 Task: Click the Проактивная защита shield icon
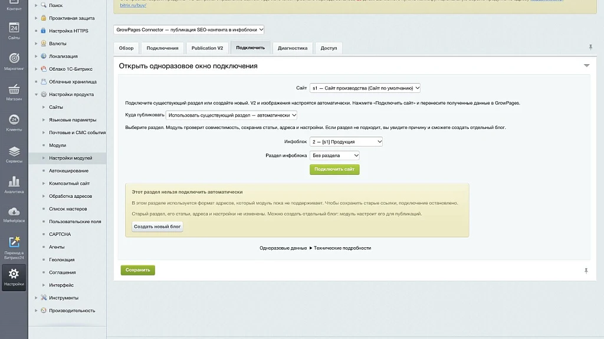(x=44, y=18)
